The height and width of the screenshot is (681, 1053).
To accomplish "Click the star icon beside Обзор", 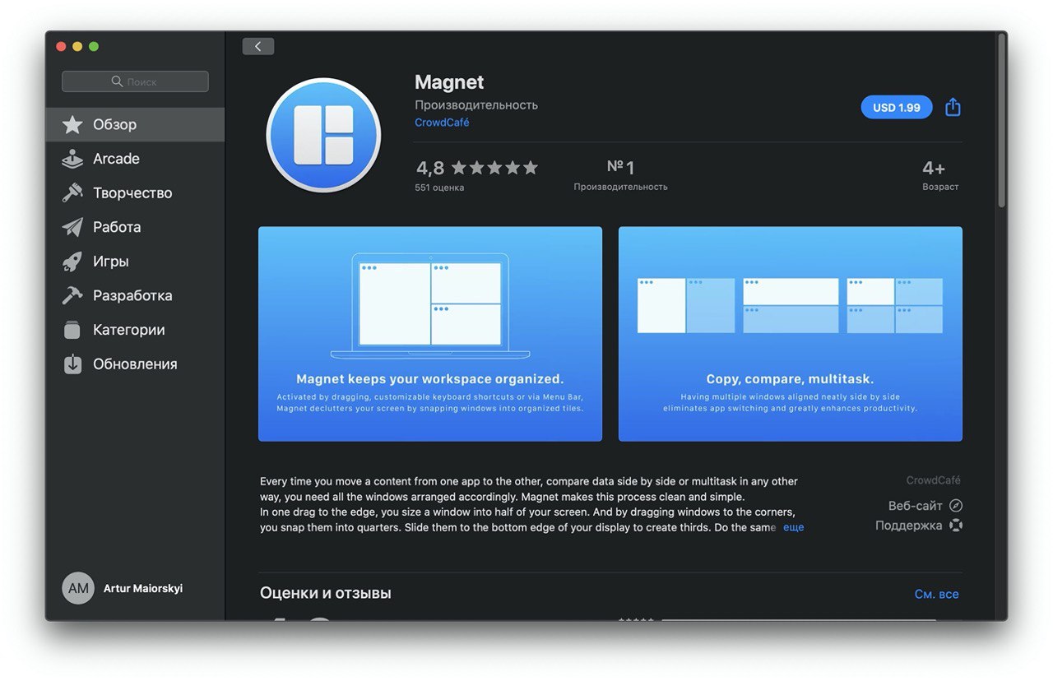I will click(x=72, y=124).
